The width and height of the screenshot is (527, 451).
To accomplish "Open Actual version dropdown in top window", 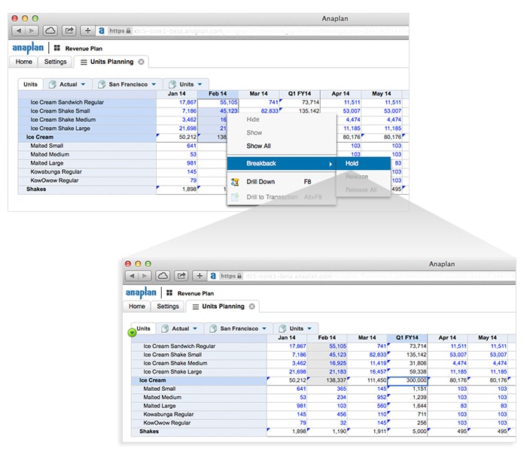I will click(83, 84).
